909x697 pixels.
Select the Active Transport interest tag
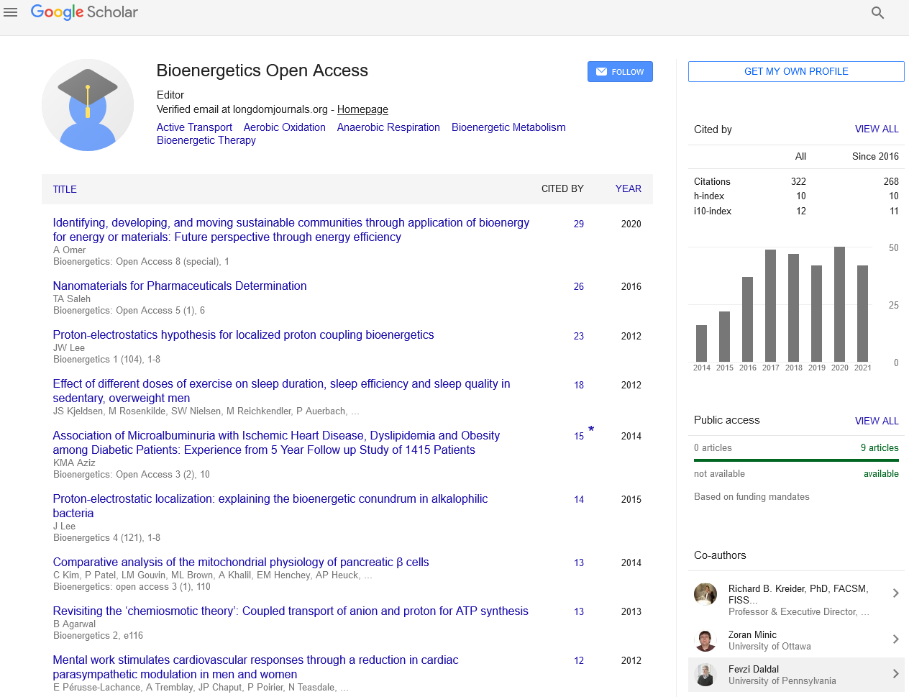(x=194, y=127)
